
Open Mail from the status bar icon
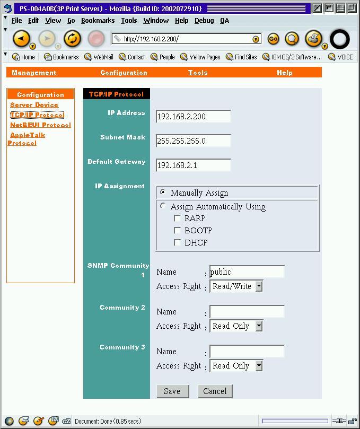click(24, 421)
